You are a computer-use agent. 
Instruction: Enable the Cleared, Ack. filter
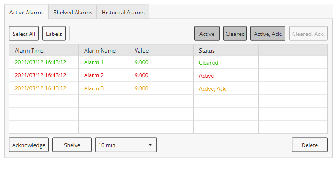[308, 34]
